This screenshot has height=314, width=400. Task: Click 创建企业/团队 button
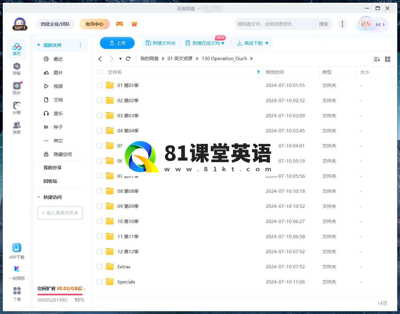pyautogui.click(x=56, y=24)
